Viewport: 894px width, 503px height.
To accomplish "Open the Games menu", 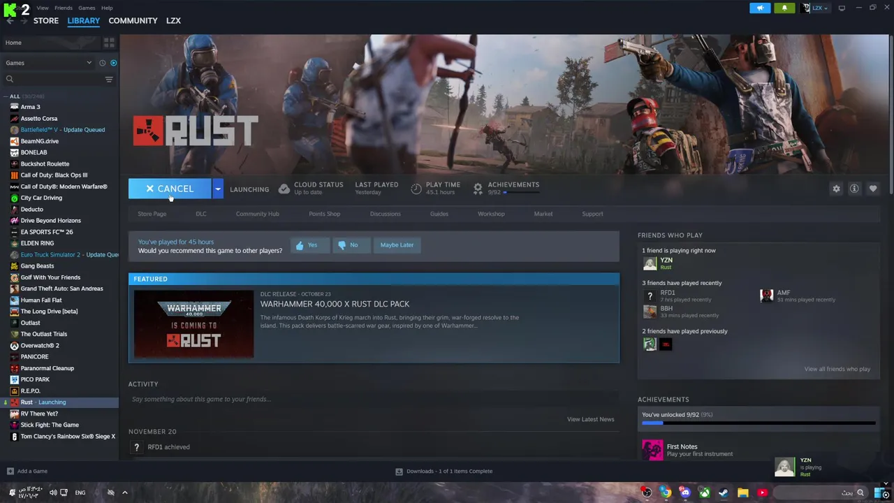I will [x=87, y=8].
